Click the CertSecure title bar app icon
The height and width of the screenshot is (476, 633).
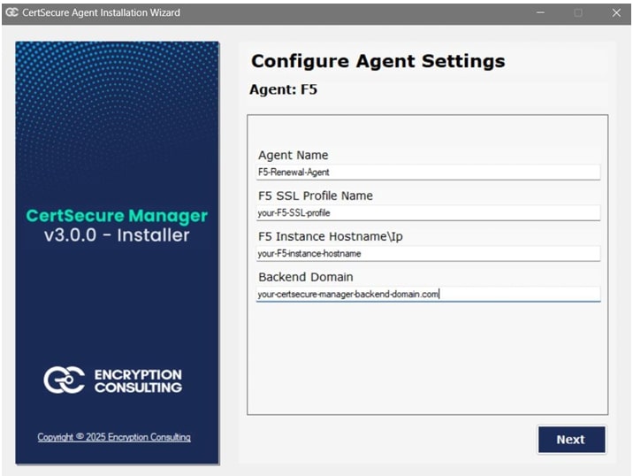[x=11, y=12]
